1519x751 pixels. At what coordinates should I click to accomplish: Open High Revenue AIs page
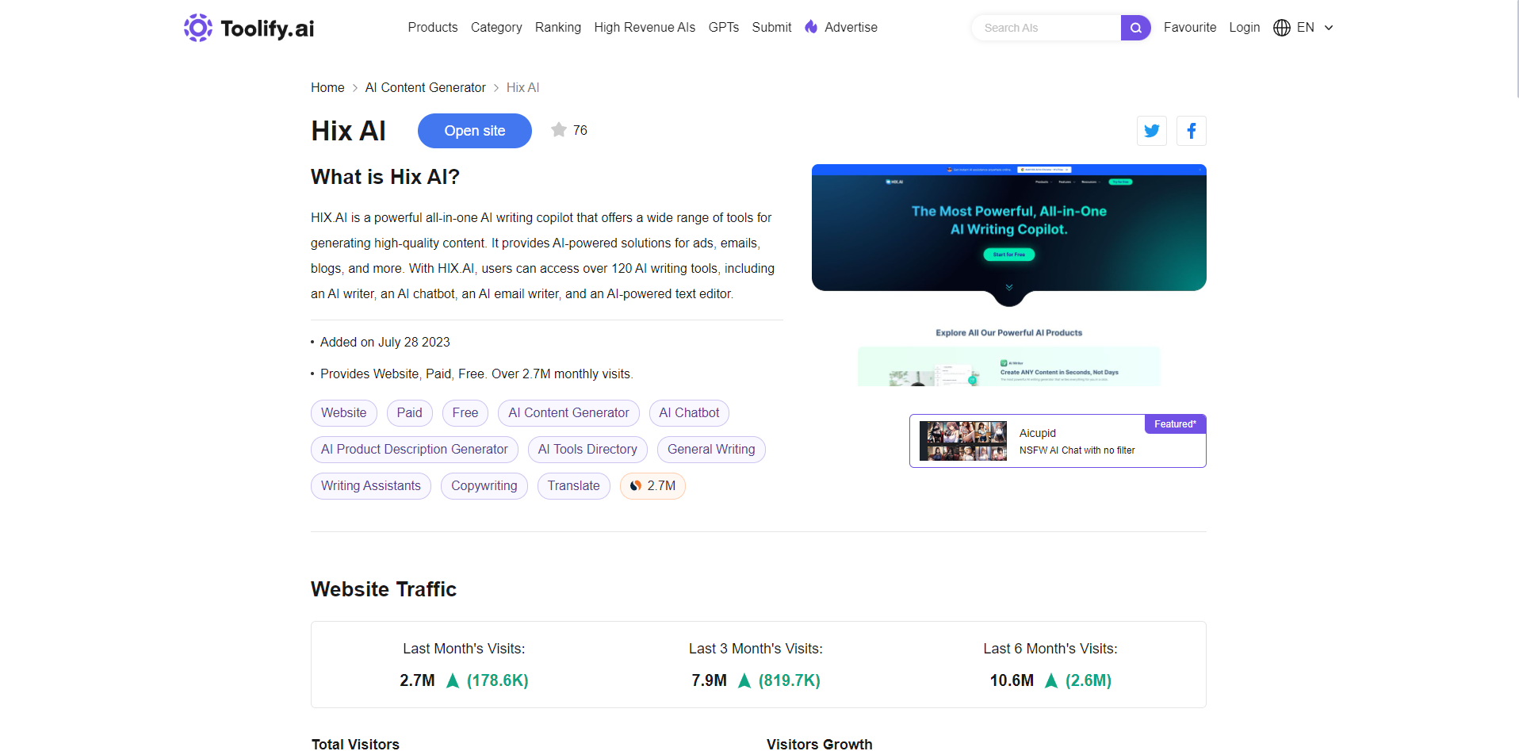(645, 27)
